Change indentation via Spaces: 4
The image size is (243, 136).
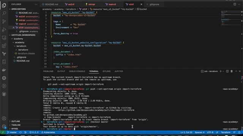coord(199,132)
